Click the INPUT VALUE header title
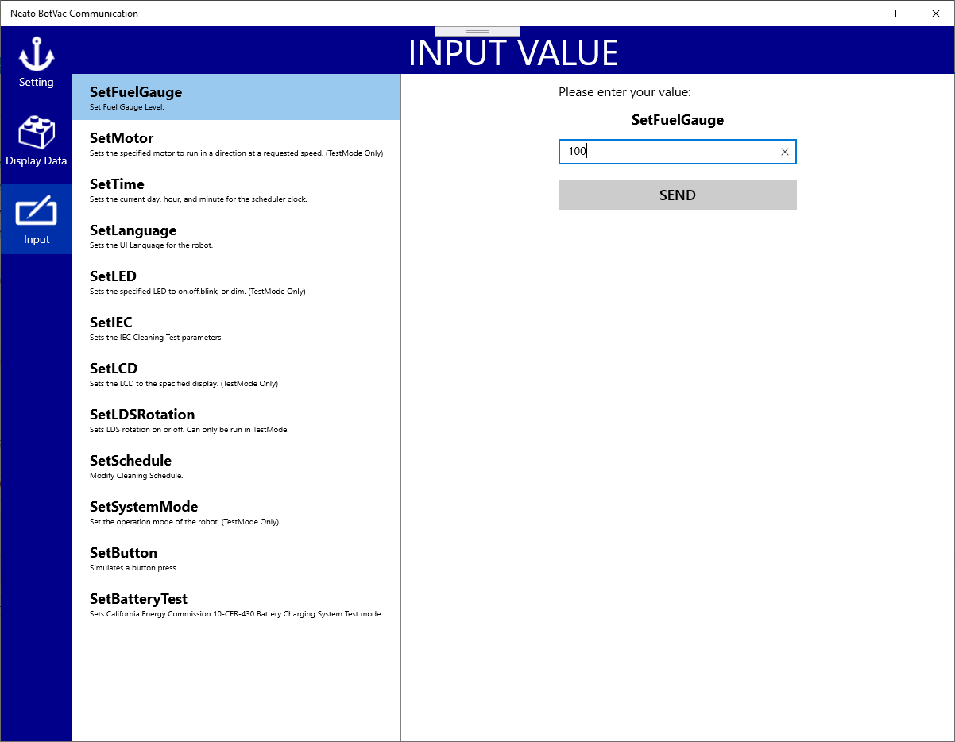Screen dimensions: 955x742 click(513, 52)
